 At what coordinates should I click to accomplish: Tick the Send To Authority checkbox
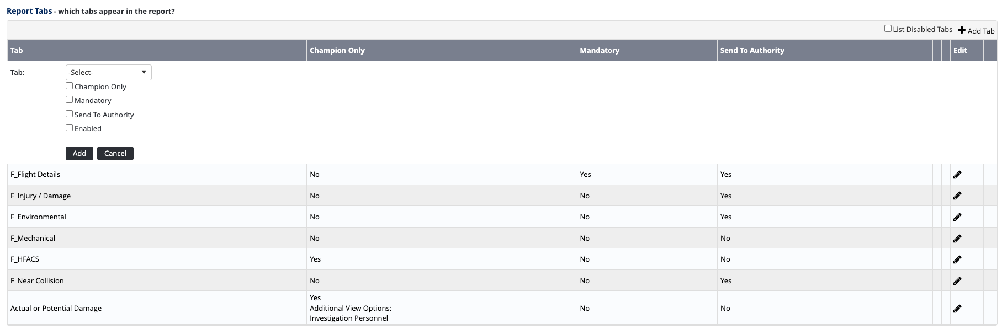70,114
